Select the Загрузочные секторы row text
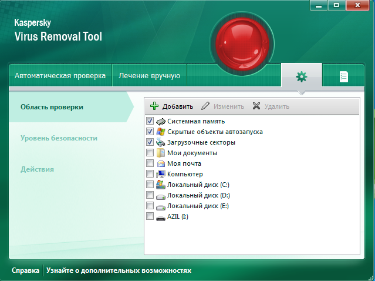The height and width of the screenshot is (281, 375). pos(201,142)
